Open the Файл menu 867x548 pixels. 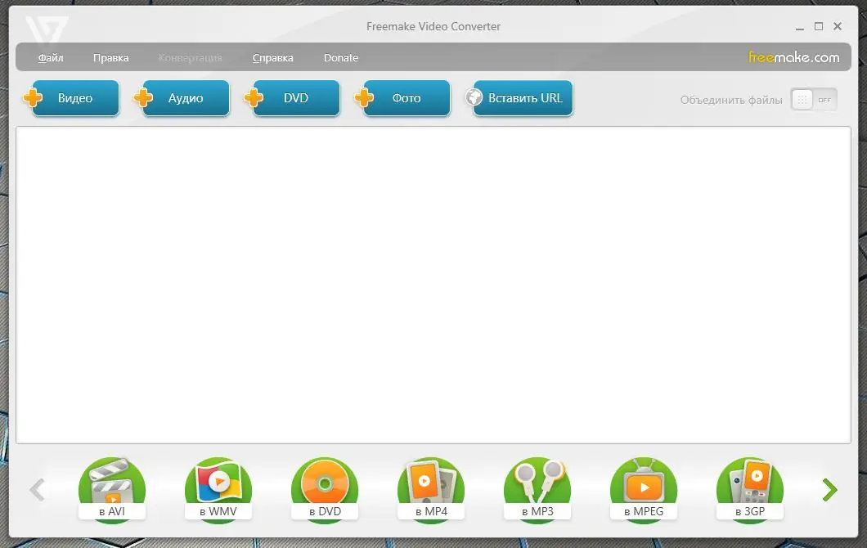pyautogui.click(x=50, y=57)
